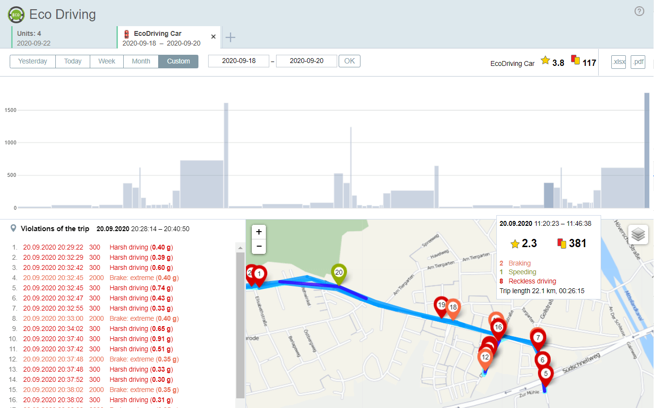Close the EcoDriving Car tab
The image size is (654, 408).
213,37
